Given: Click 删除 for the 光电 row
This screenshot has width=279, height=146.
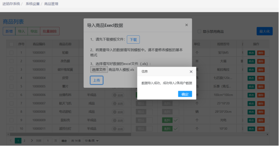Looking at the screenshot, I should click(x=261, y=120).
